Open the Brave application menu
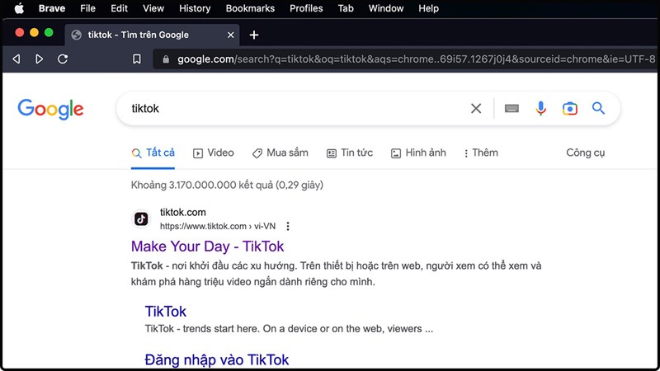660x371 pixels. pos(52,8)
